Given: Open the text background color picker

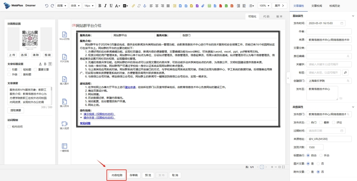Looking at the screenshot, I should tap(125, 6).
